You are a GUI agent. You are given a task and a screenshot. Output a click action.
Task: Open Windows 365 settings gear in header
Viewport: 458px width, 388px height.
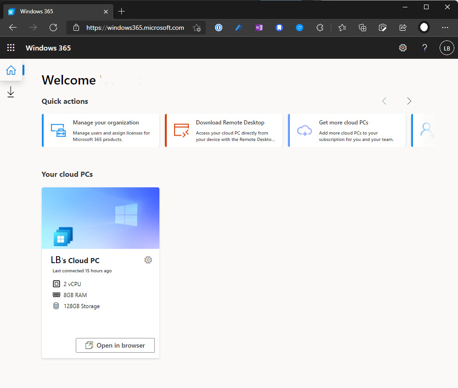pyautogui.click(x=403, y=48)
